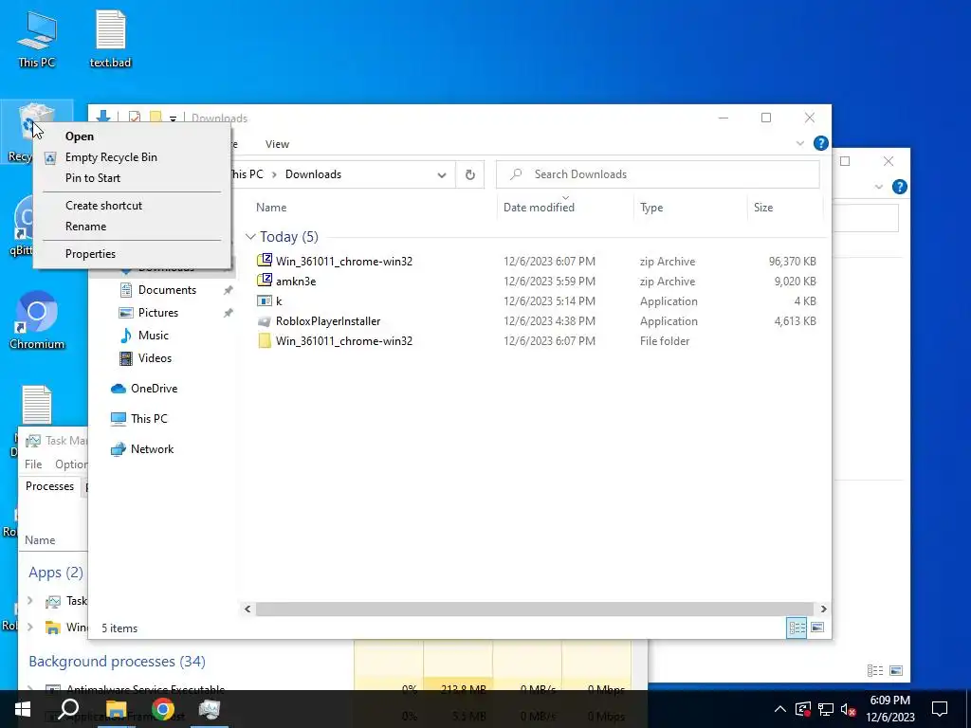
Task: Choose Empty Recycle Bin
Action: (133, 157)
